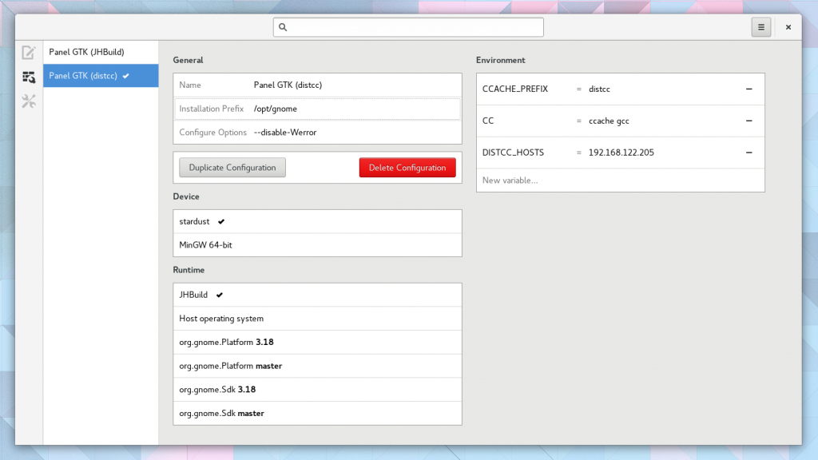Choose org.gnome.Sdk master runtime

[317, 413]
